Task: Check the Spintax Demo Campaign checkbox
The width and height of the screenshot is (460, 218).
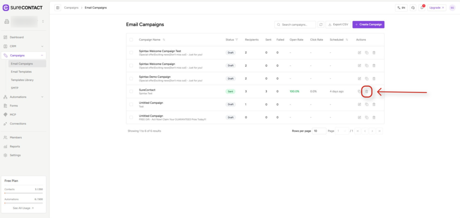Action: click(x=131, y=78)
